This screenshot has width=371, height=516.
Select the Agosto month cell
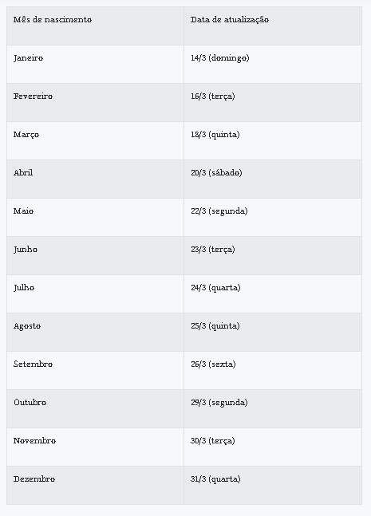[x=95, y=333]
